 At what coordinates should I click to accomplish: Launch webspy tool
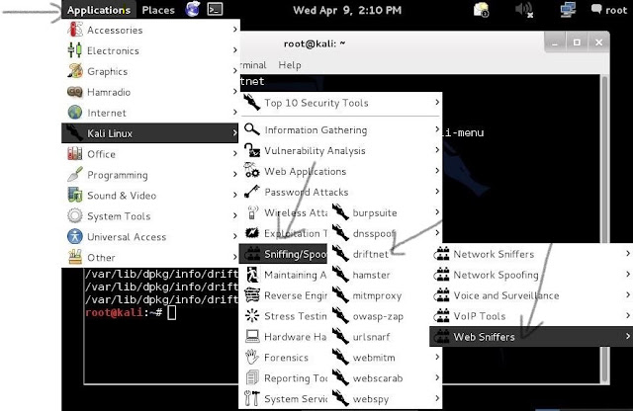371,399
